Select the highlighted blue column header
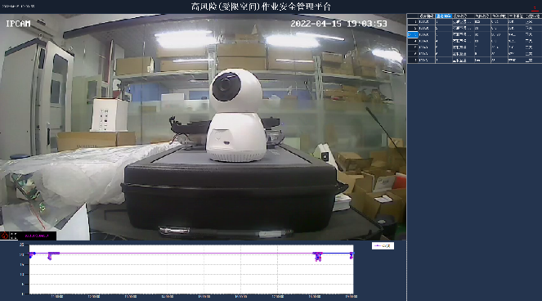This screenshot has height=301, width=542. pos(443,16)
